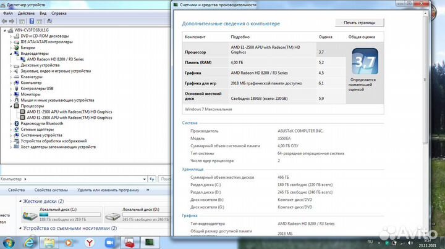Click the Back arrow in Device Manager toolbar
The image size is (445, 249).
4,21
